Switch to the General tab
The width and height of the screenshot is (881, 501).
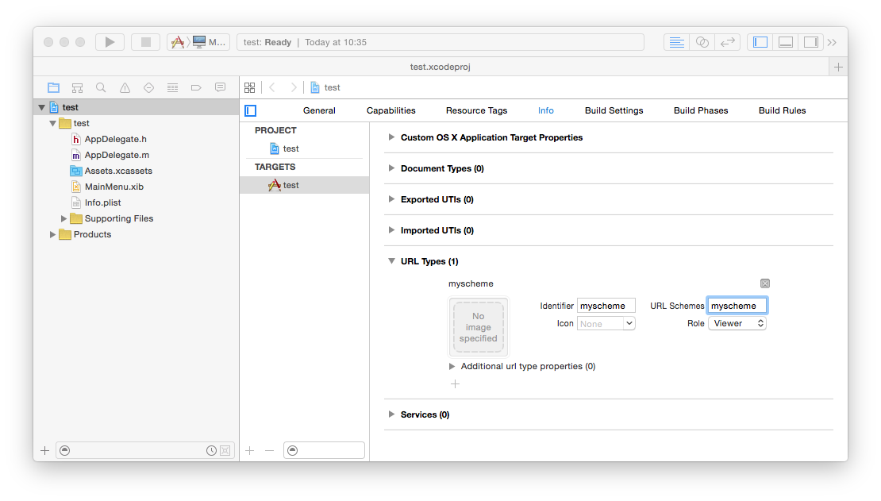tap(319, 111)
